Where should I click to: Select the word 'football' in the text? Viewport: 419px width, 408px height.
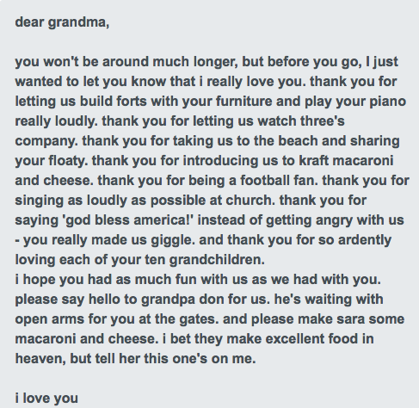(265, 181)
